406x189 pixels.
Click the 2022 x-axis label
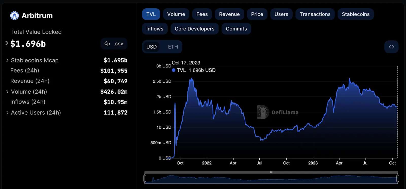tap(207, 163)
